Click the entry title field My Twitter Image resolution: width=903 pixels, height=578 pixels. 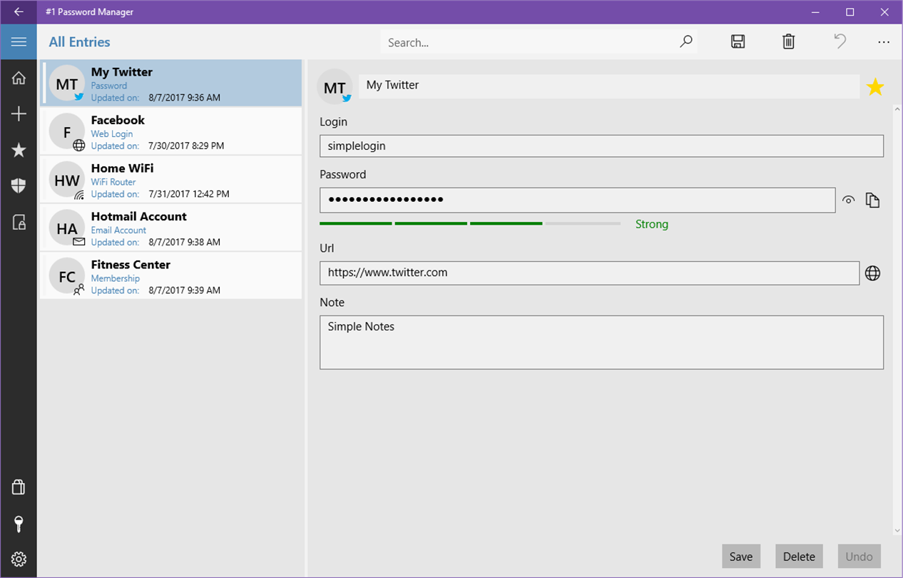pos(608,86)
